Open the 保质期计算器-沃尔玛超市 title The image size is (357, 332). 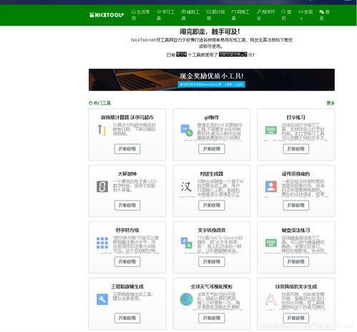[127, 117]
